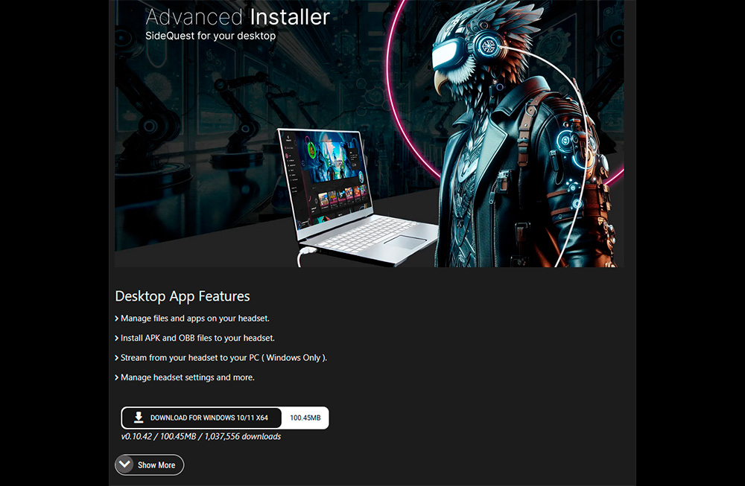The image size is (745, 486).
Task: Click the circular chevron icon beside Show More
Action: (124, 465)
